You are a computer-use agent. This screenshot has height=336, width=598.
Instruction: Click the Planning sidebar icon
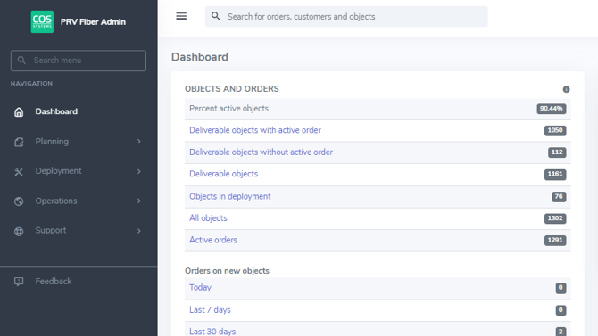coord(19,142)
